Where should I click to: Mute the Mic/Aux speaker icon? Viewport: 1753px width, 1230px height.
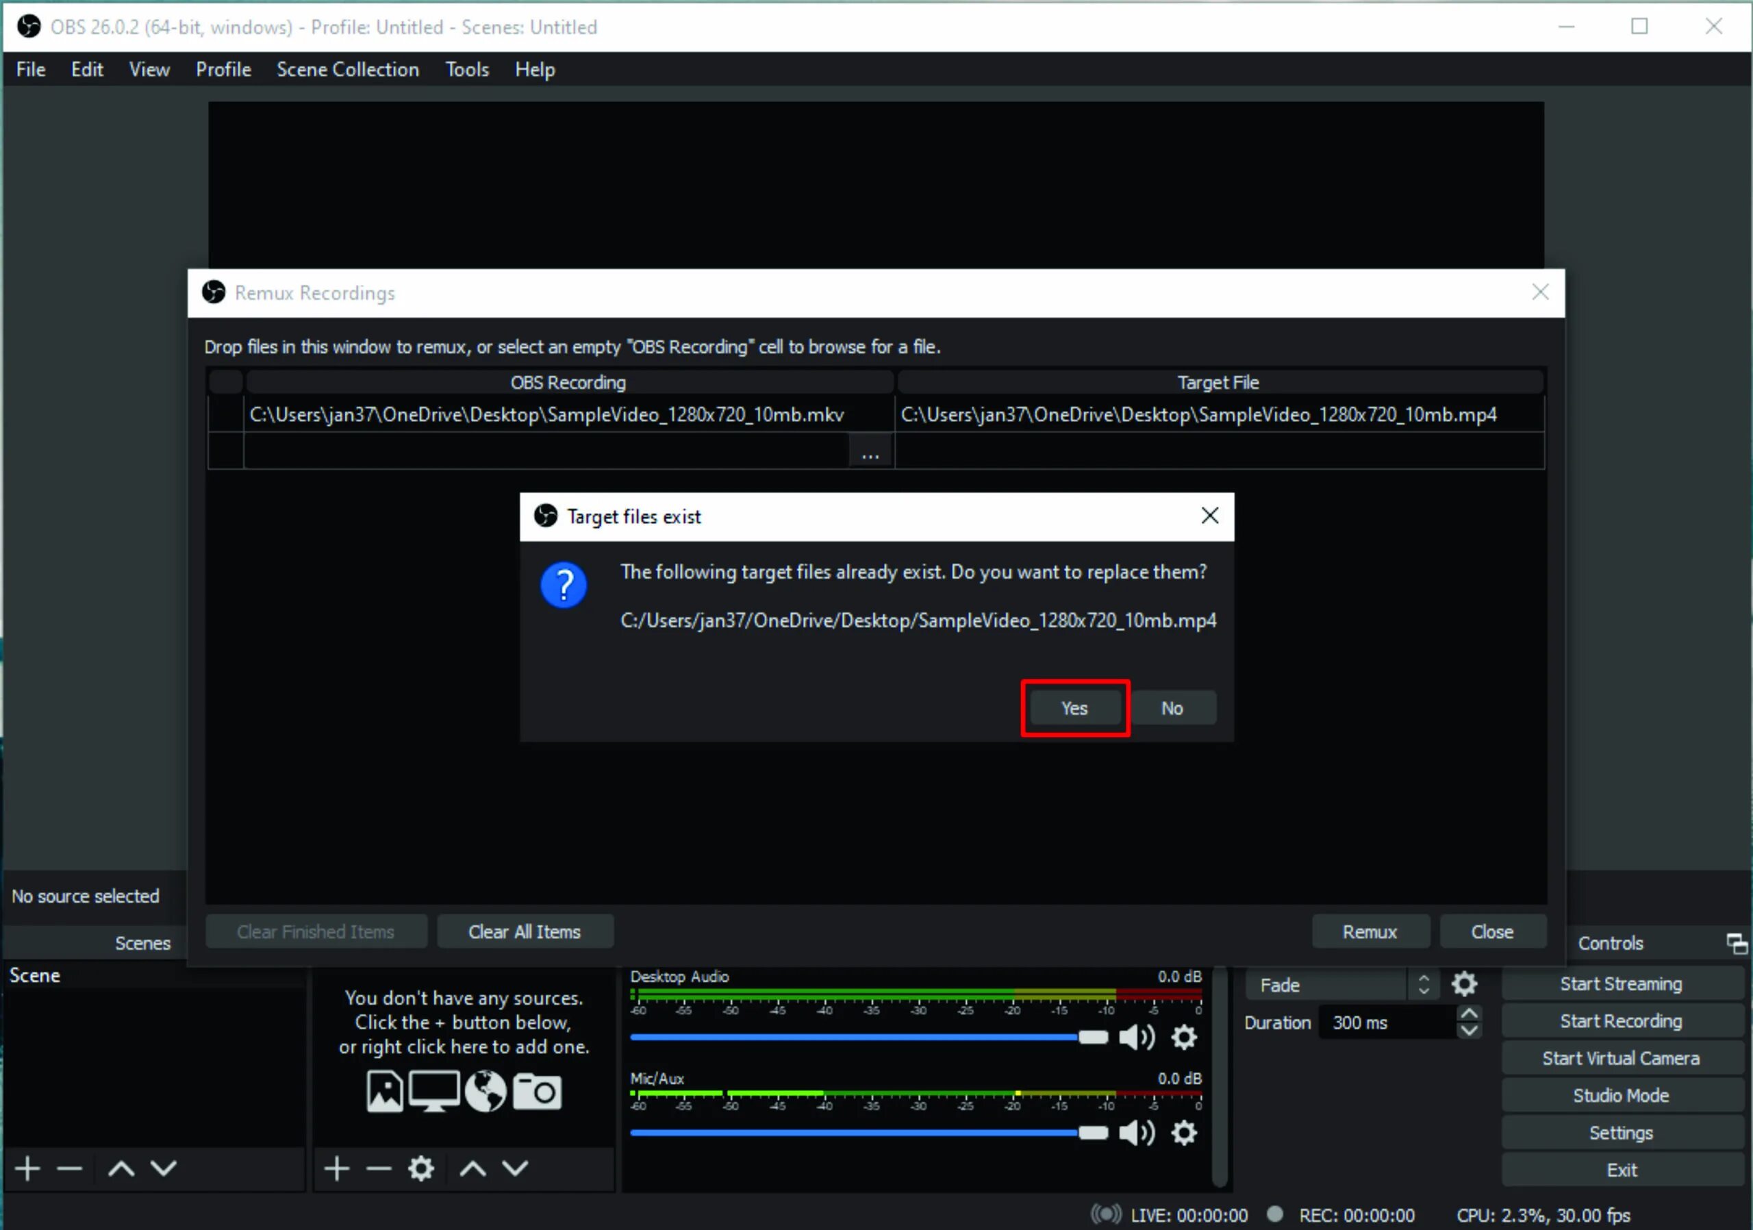1136,1132
